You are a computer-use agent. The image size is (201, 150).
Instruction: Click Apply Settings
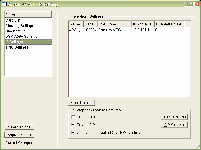click(x=19, y=135)
